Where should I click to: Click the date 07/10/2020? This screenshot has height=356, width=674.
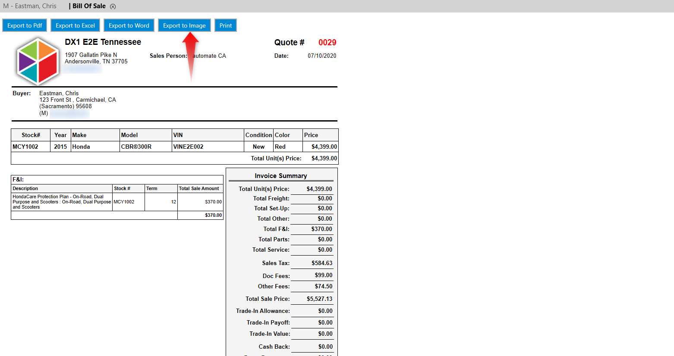click(x=322, y=56)
